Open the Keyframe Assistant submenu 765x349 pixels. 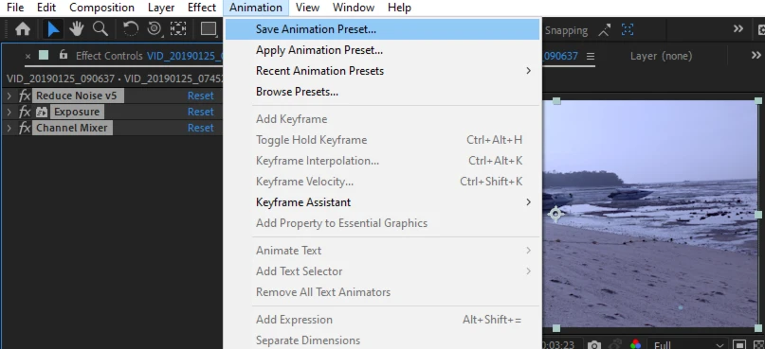(383, 202)
